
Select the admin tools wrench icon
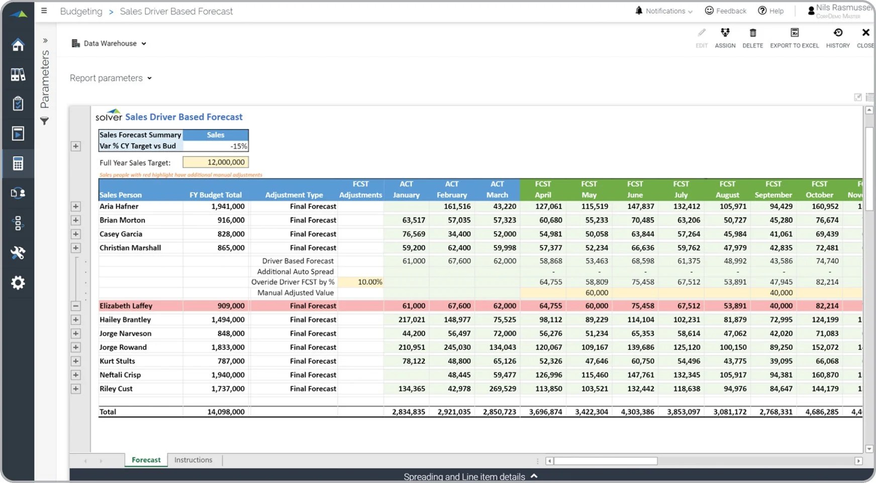pyautogui.click(x=18, y=253)
